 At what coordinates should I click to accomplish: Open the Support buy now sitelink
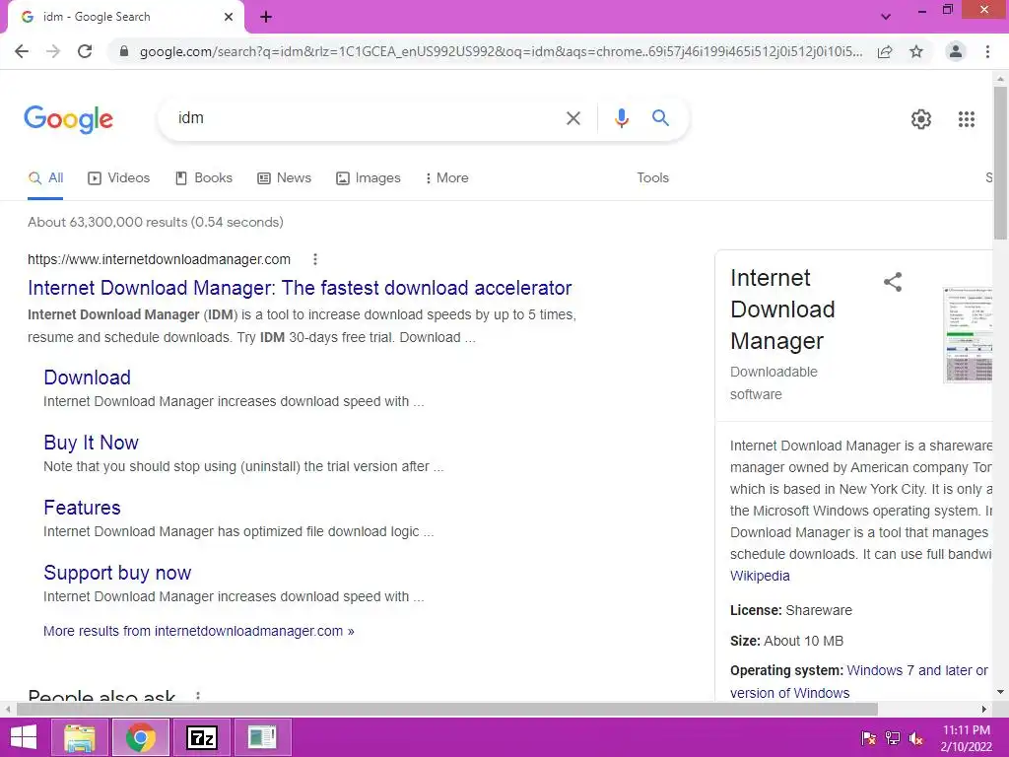coord(117,573)
